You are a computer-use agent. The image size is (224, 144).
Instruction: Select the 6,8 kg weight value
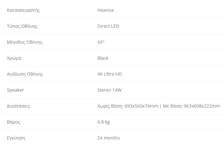(104, 122)
